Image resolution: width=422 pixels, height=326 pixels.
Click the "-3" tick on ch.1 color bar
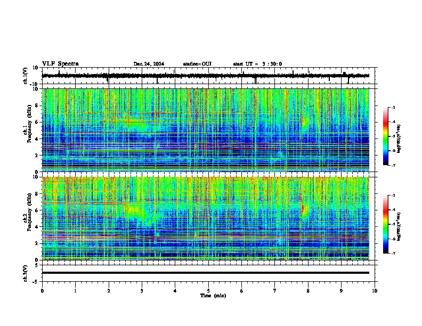pos(393,107)
